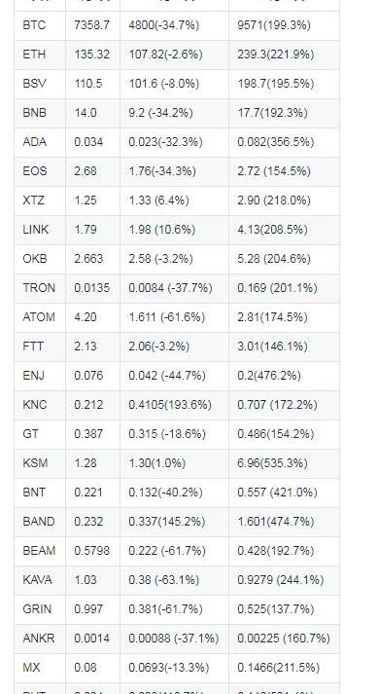The height and width of the screenshot is (694, 378).
Task: Select the BSV ticker cell
Action: 34,84
